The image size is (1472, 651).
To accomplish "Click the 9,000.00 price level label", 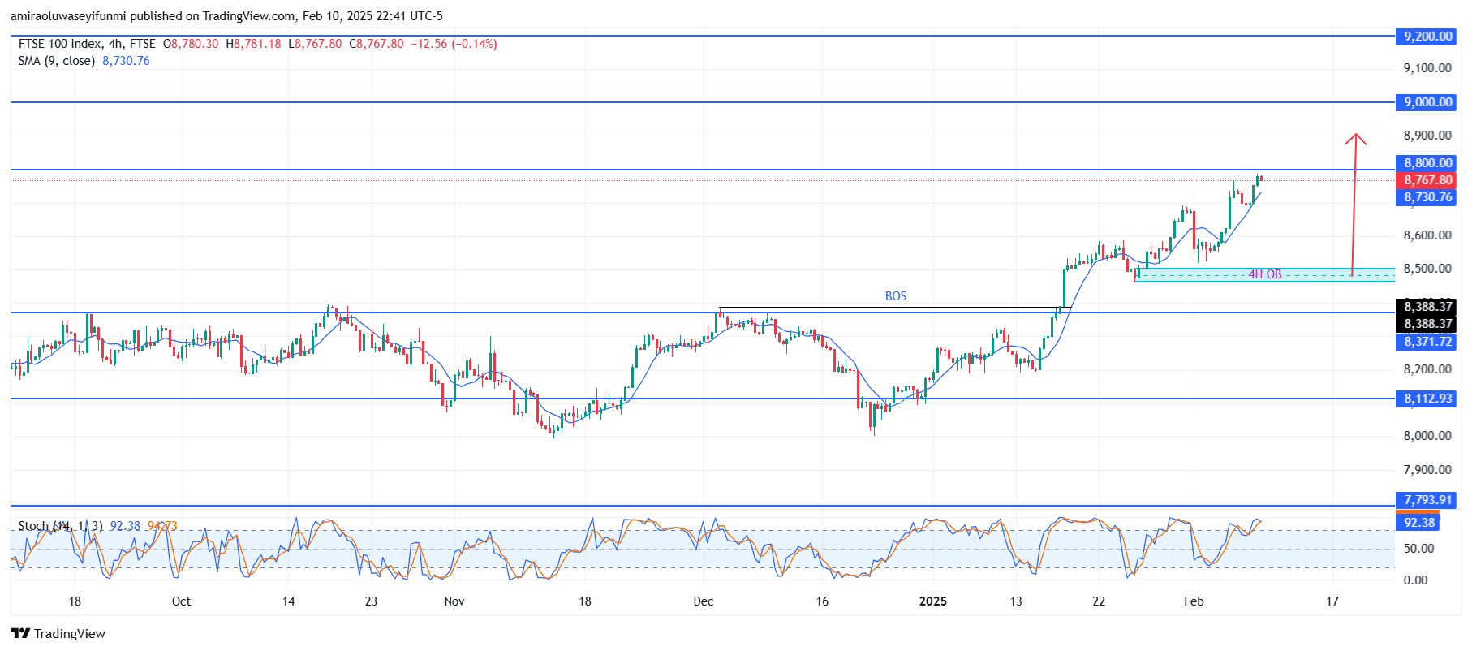I will (1427, 102).
